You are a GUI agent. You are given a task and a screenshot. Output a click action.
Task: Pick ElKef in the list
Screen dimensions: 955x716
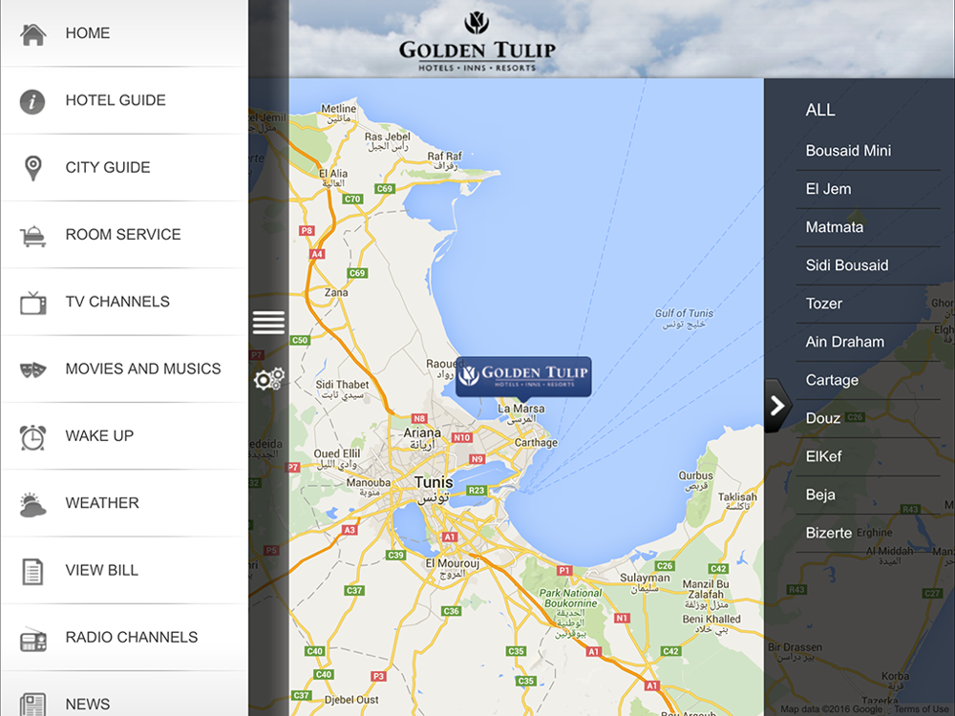(x=868, y=456)
